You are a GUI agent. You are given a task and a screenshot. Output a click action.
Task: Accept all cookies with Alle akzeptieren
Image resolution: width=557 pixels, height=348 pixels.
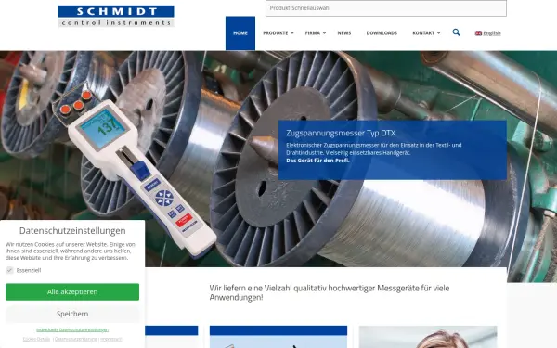tap(72, 292)
